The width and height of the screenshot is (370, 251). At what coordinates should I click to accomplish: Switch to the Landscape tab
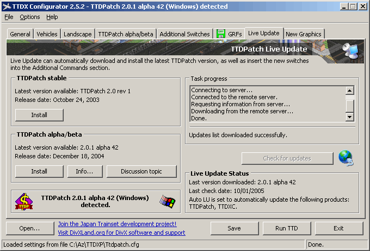coord(78,34)
